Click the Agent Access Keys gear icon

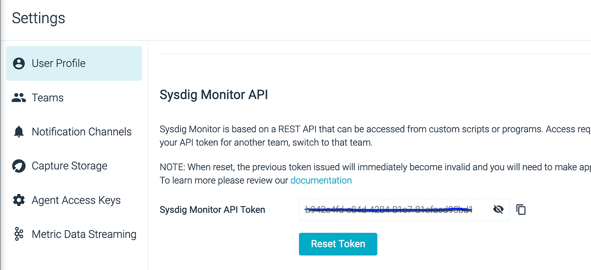coord(19,200)
